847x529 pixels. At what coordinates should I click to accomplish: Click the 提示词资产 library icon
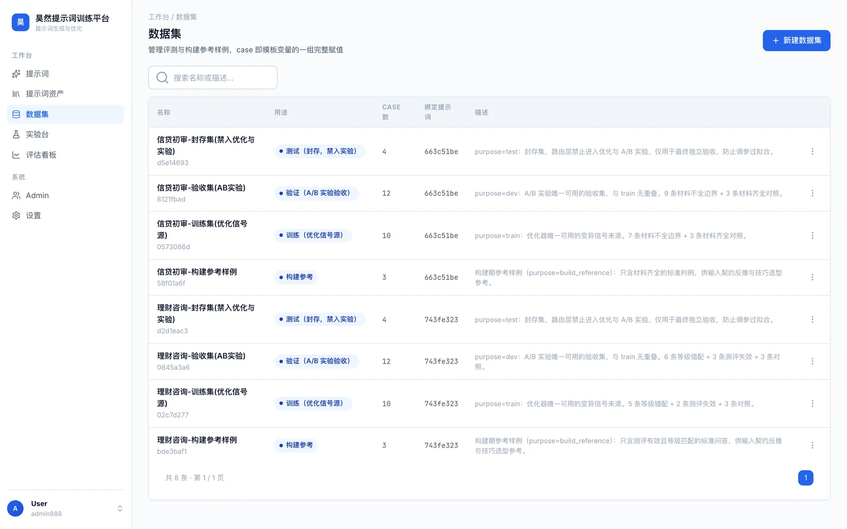(x=16, y=94)
